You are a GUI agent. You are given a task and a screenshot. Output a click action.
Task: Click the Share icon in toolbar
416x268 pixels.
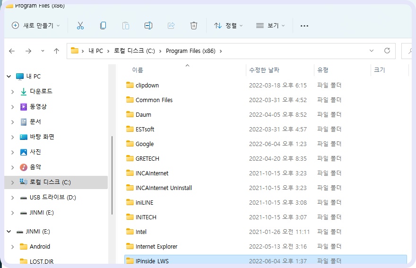click(171, 26)
